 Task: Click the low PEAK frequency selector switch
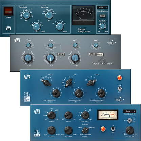46,83
